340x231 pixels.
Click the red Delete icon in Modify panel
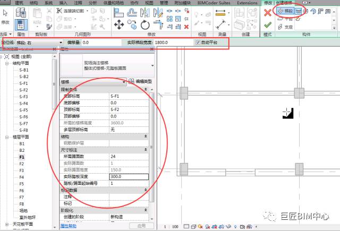(186, 27)
